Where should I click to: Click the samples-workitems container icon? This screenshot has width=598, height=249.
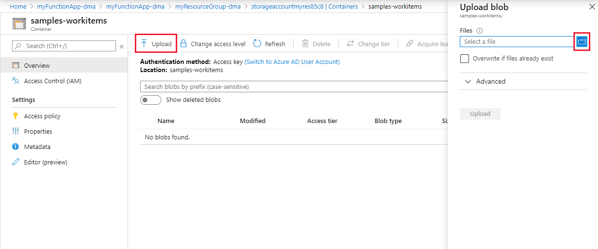coord(19,24)
